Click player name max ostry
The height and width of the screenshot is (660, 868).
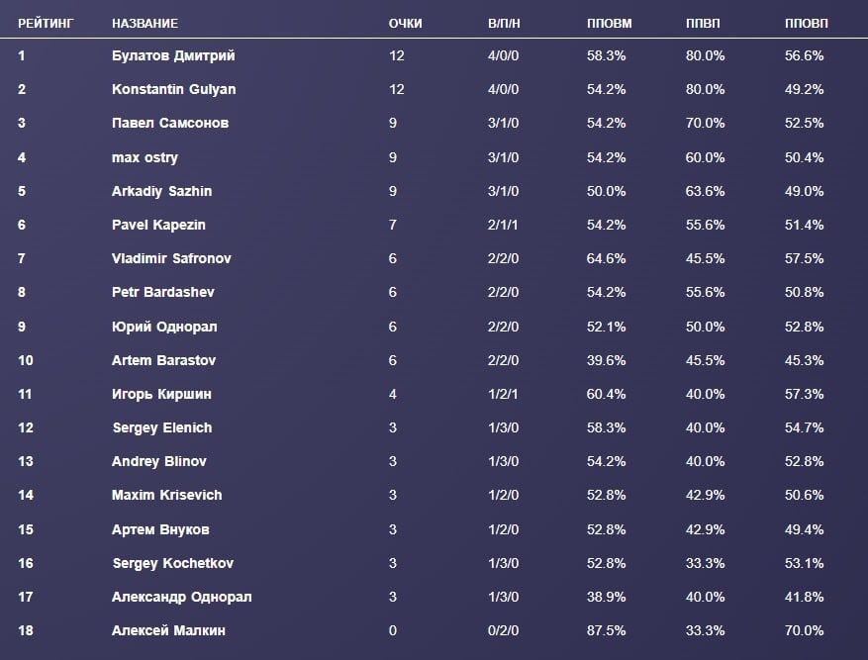[x=145, y=157]
